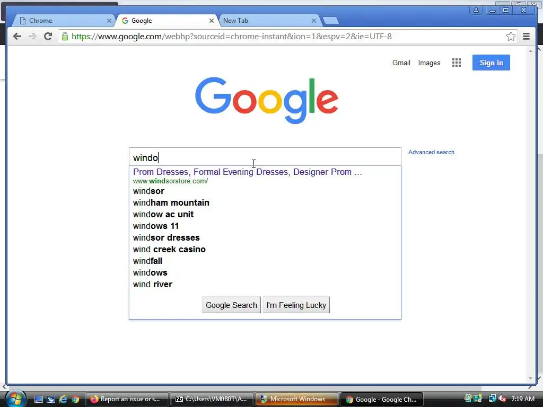Click the muted volume tray icon
This screenshot has height=407, width=543.
coord(502,399)
